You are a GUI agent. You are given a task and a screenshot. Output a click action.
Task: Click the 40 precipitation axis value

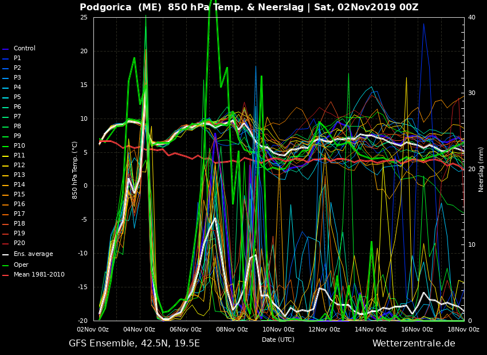[472, 17]
